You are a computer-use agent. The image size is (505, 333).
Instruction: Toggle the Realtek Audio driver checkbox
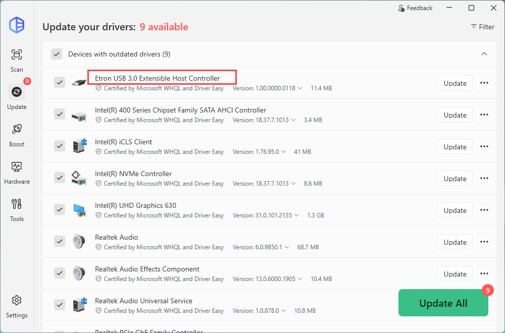(x=60, y=241)
